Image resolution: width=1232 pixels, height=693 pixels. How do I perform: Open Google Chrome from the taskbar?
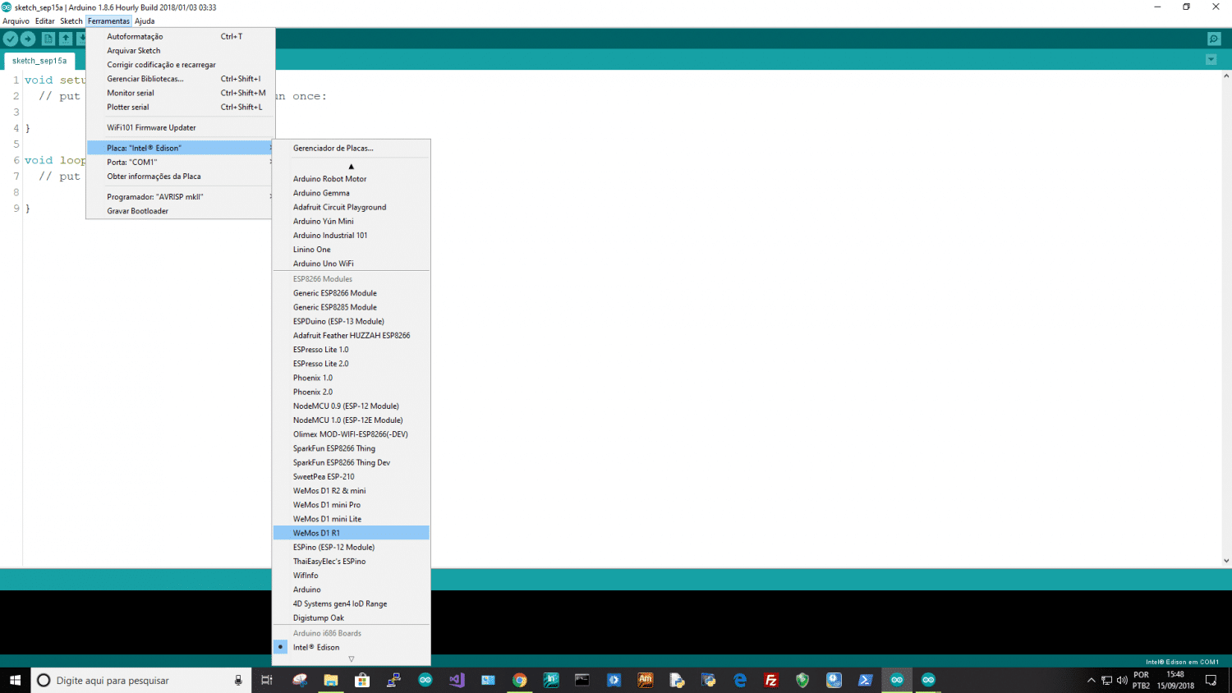[x=519, y=680]
